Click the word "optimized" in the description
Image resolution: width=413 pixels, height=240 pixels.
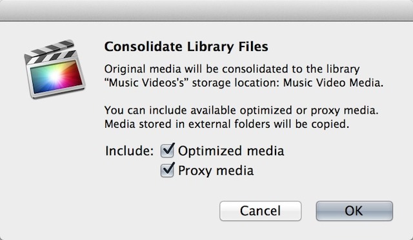[x=266, y=111]
